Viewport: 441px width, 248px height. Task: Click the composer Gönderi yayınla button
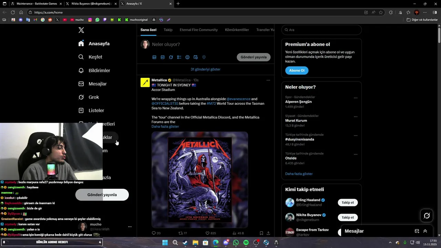pyautogui.click(x=254, y=57)
